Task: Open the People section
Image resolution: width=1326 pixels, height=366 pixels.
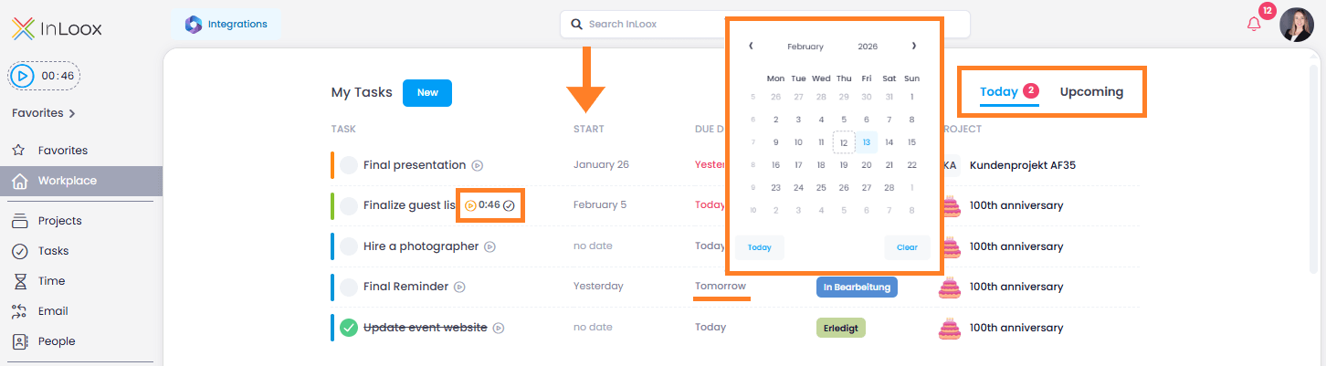Action: point(57,341)
